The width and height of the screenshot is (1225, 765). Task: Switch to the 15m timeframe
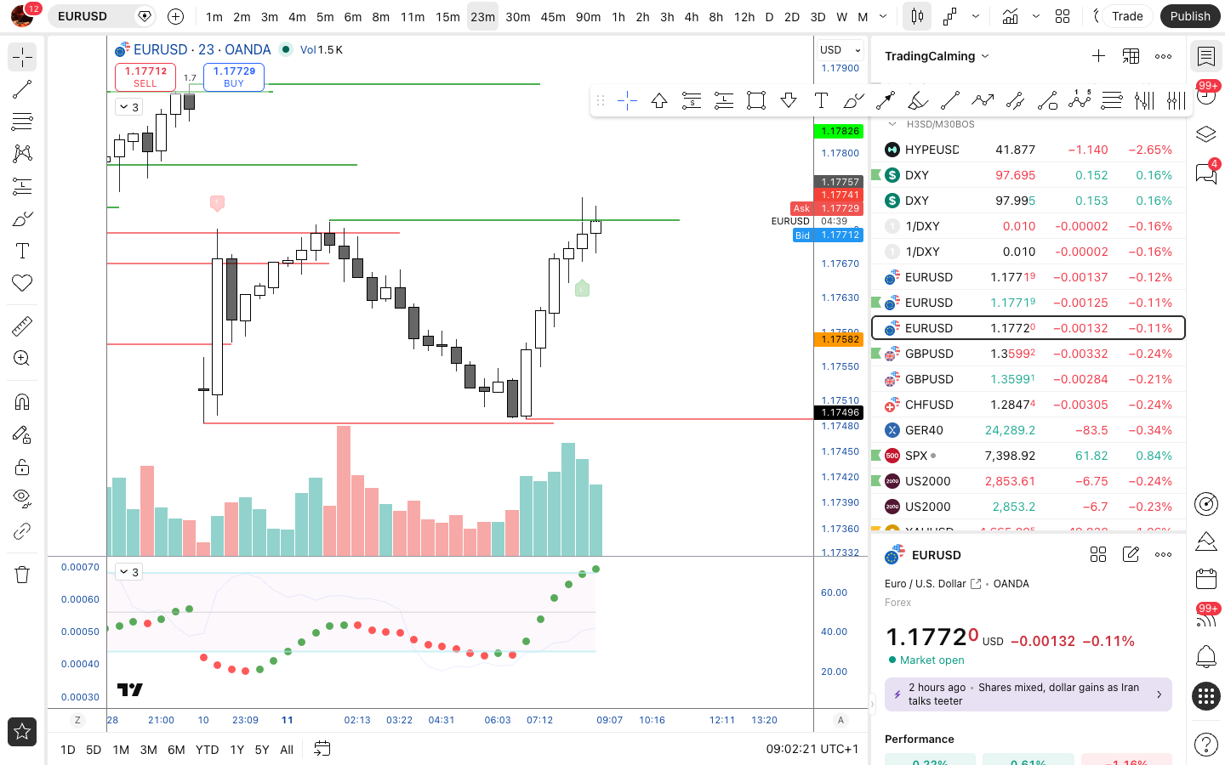click(447, 16)
